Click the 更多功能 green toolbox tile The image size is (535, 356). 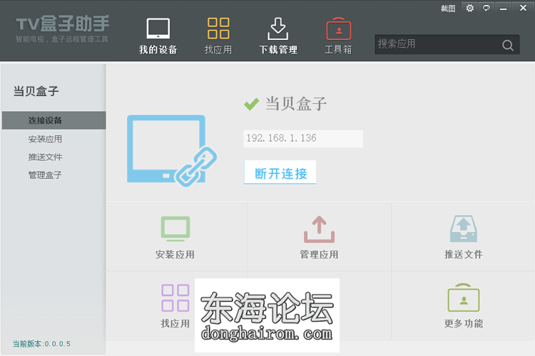coord(464,306)
